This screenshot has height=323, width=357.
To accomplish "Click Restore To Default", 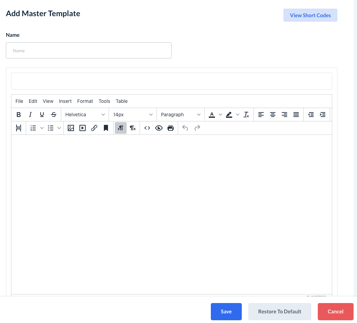I will (x=280, y=311).
